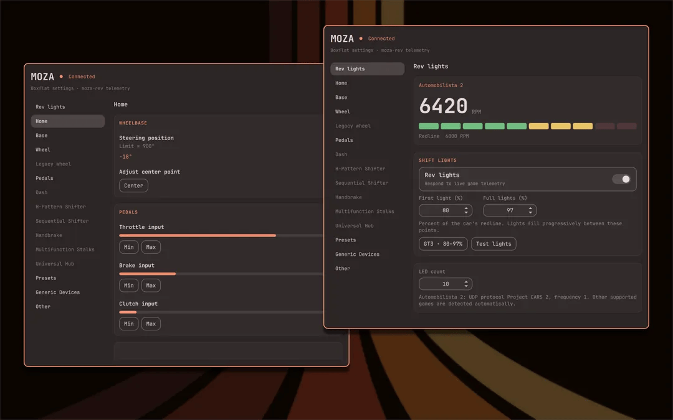Screen dimensions: 673x420
Task: Open Presets in the right window sidebar
Action: pyautogui.click(x=368, y=240)
